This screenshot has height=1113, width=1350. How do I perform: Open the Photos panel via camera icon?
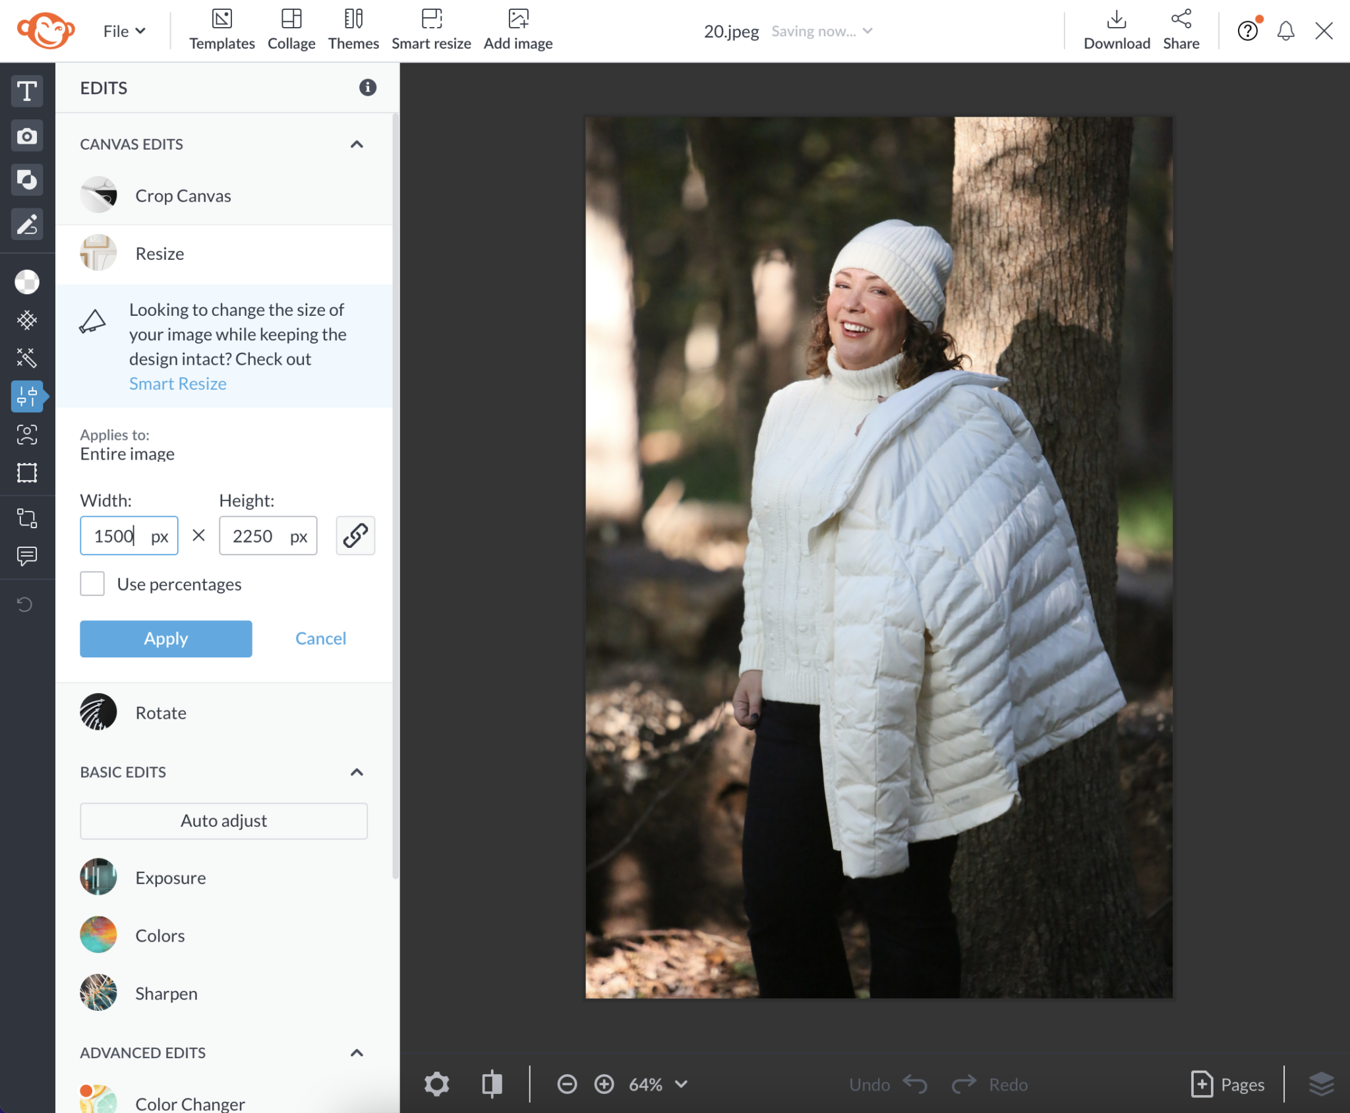[27, 136]
